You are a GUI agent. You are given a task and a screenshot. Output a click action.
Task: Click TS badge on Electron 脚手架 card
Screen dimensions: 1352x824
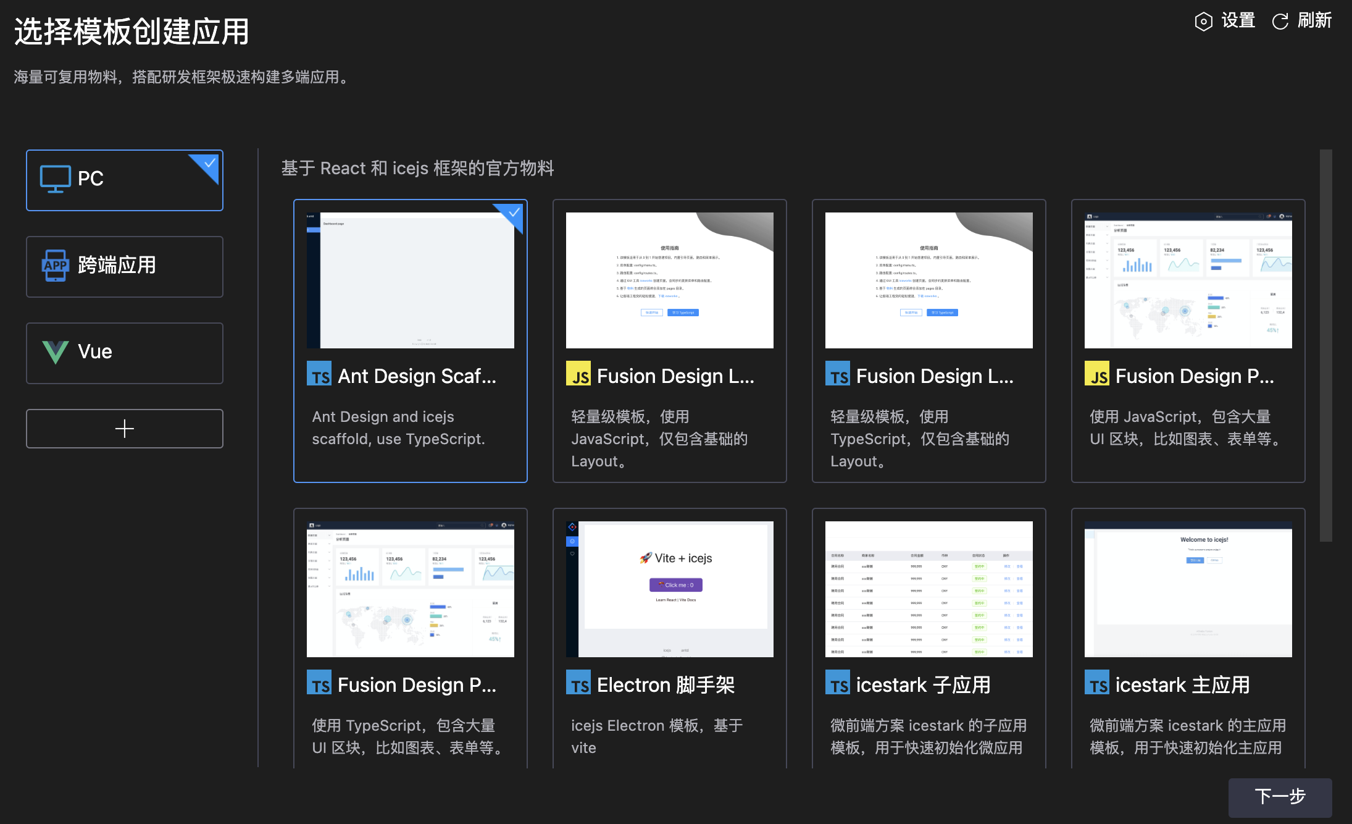tap(578, 683)
